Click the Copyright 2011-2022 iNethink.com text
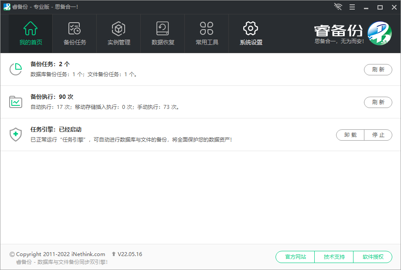Image resolution: width=401 pixels, height=270 pixels. [61, 254]
